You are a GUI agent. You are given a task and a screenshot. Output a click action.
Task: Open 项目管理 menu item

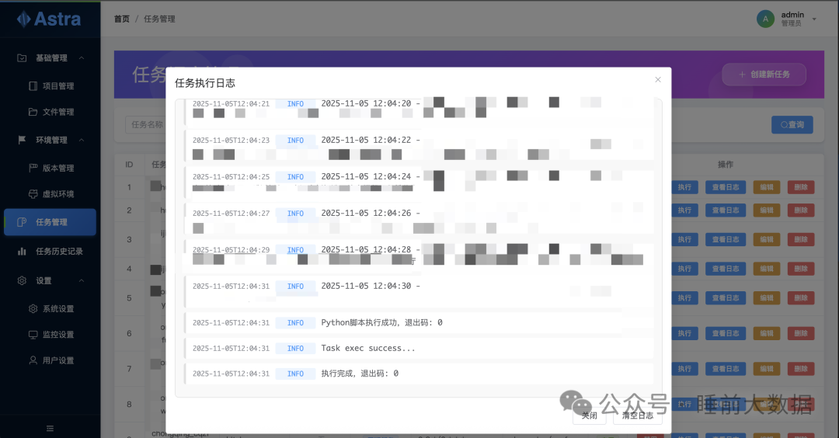point(50,85)
